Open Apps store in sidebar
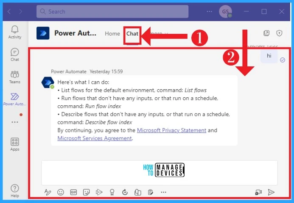This screenshot has width=294, height=203. (x=14, y=144)
